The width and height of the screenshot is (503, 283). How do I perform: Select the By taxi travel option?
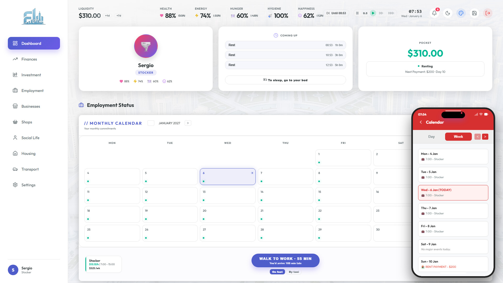click(x=294, y=272)
